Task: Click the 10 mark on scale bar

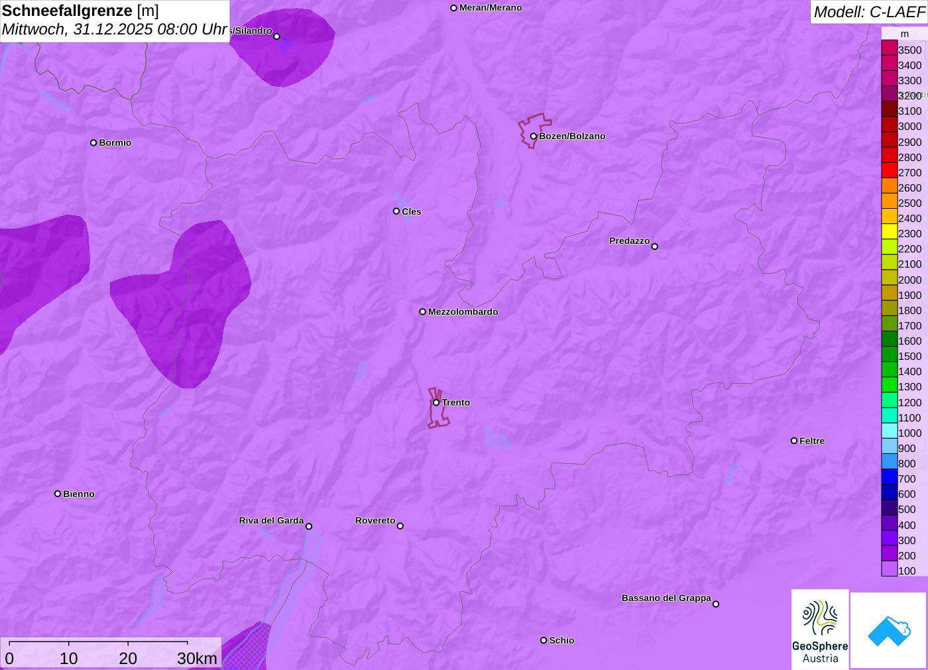Action: tap(69, 658)
